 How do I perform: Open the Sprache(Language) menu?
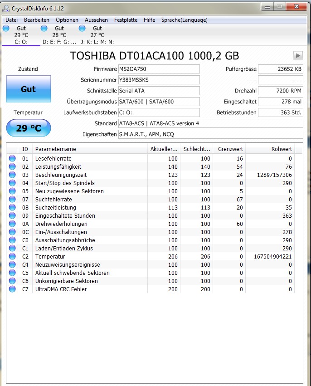pos(184,20)
